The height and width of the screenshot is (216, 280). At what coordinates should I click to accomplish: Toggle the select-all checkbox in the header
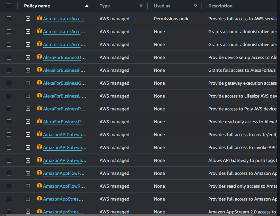pyautogui.click(x=9, y=6)
